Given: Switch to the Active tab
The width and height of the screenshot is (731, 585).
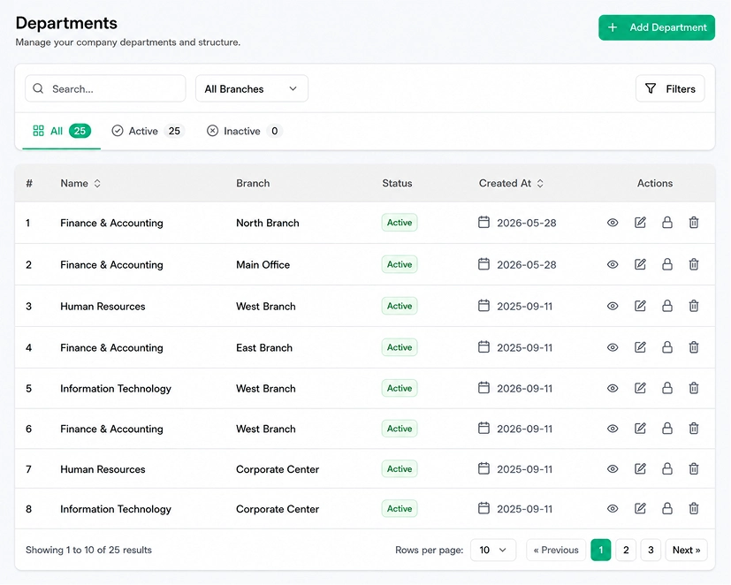Looking at the screenshot, I should pyautogui.click(x=148, y=131).
